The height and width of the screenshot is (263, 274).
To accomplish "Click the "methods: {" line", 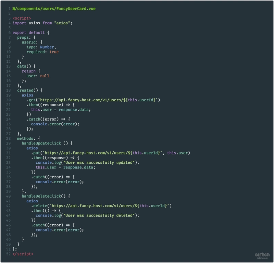I will [x=28, y=139].
